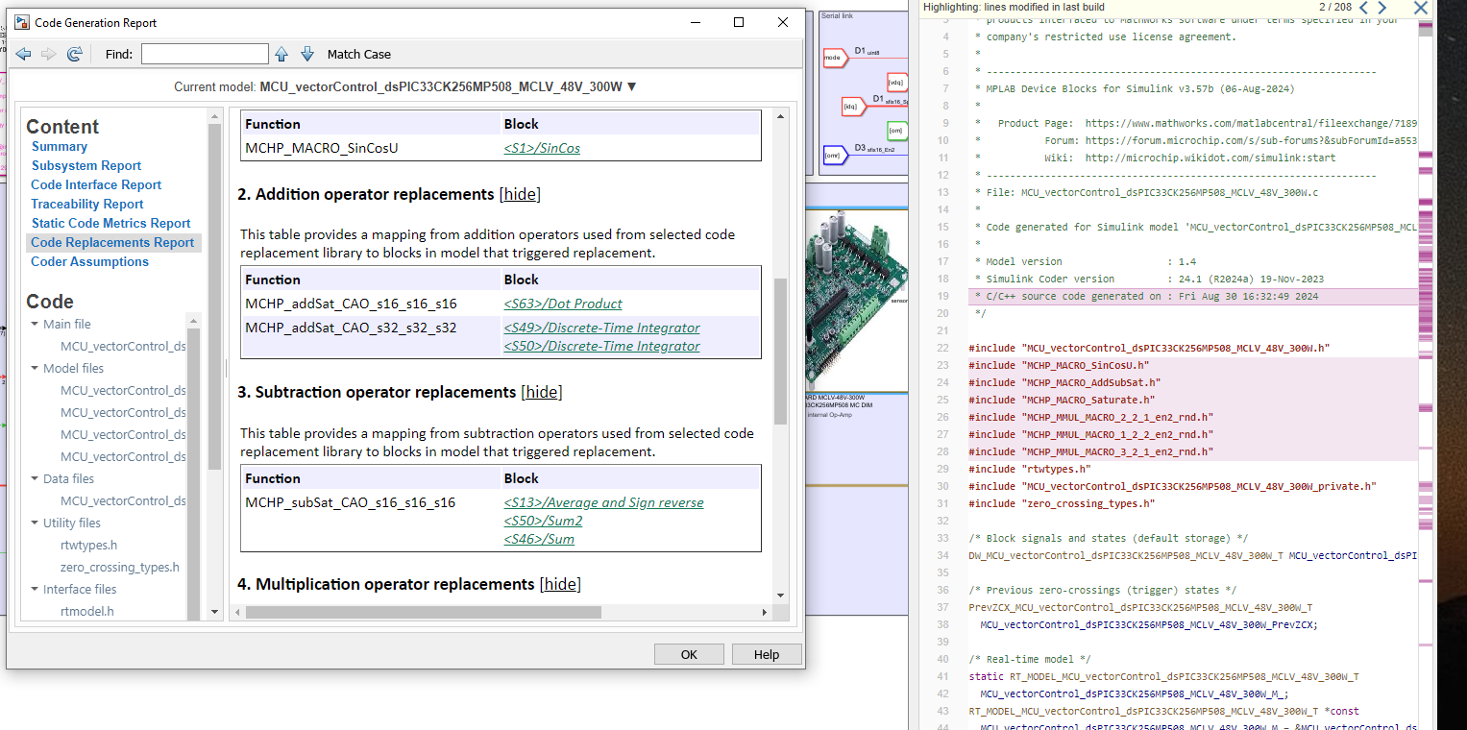Click the Find next down arrow
The width and height of the screenshot is (1467, 730).
click(x=307, y=54)
